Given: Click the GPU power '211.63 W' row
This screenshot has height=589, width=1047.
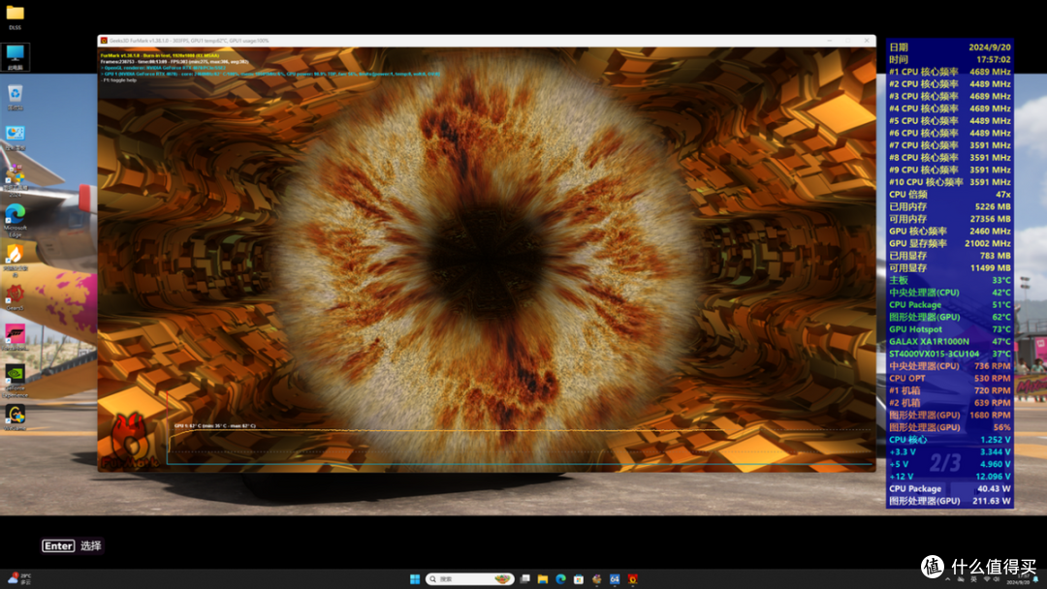Looking at the screenshot, I should 949,500.
